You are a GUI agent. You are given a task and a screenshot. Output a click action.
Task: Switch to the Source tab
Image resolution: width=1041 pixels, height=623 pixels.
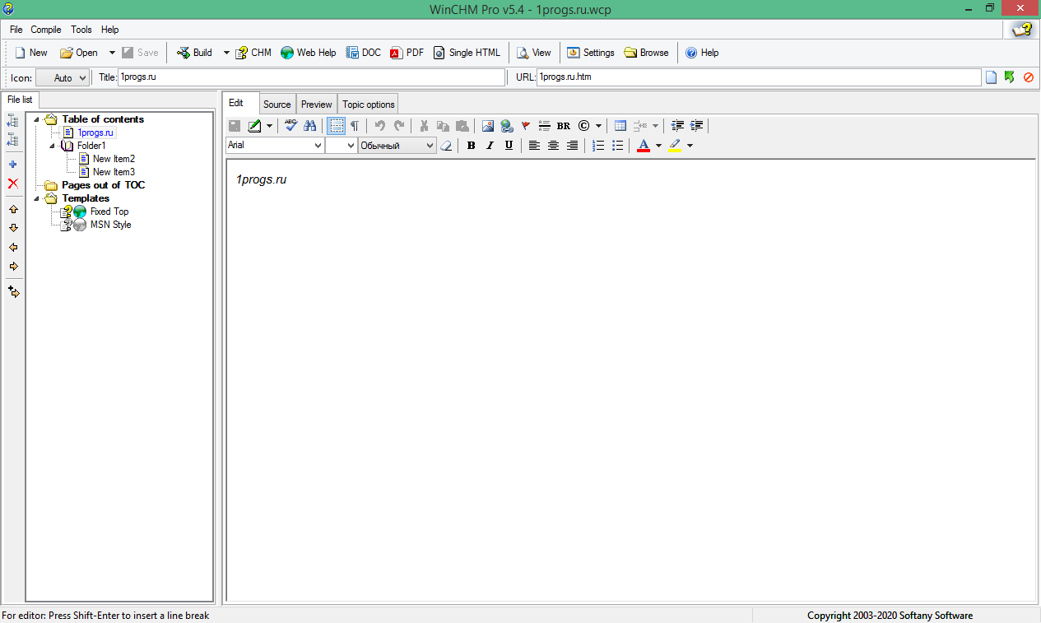coord(277,105)
